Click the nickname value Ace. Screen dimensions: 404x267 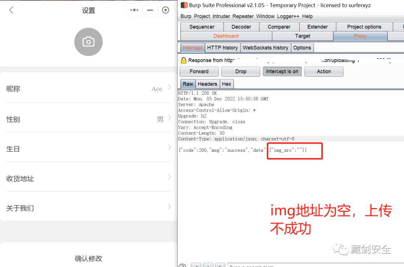pos(157,89)
